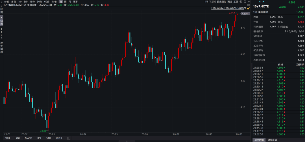305x142 pixels.
Task: Click the bottom panel collapse handle
Action: 127,141
